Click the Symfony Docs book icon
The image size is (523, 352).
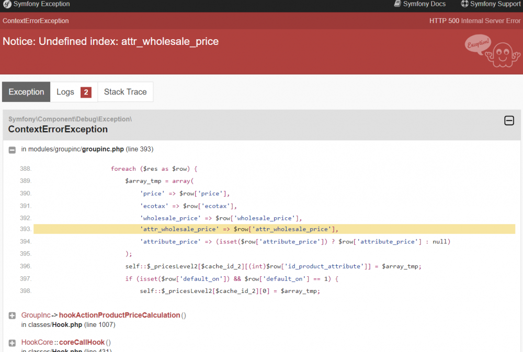397,4
